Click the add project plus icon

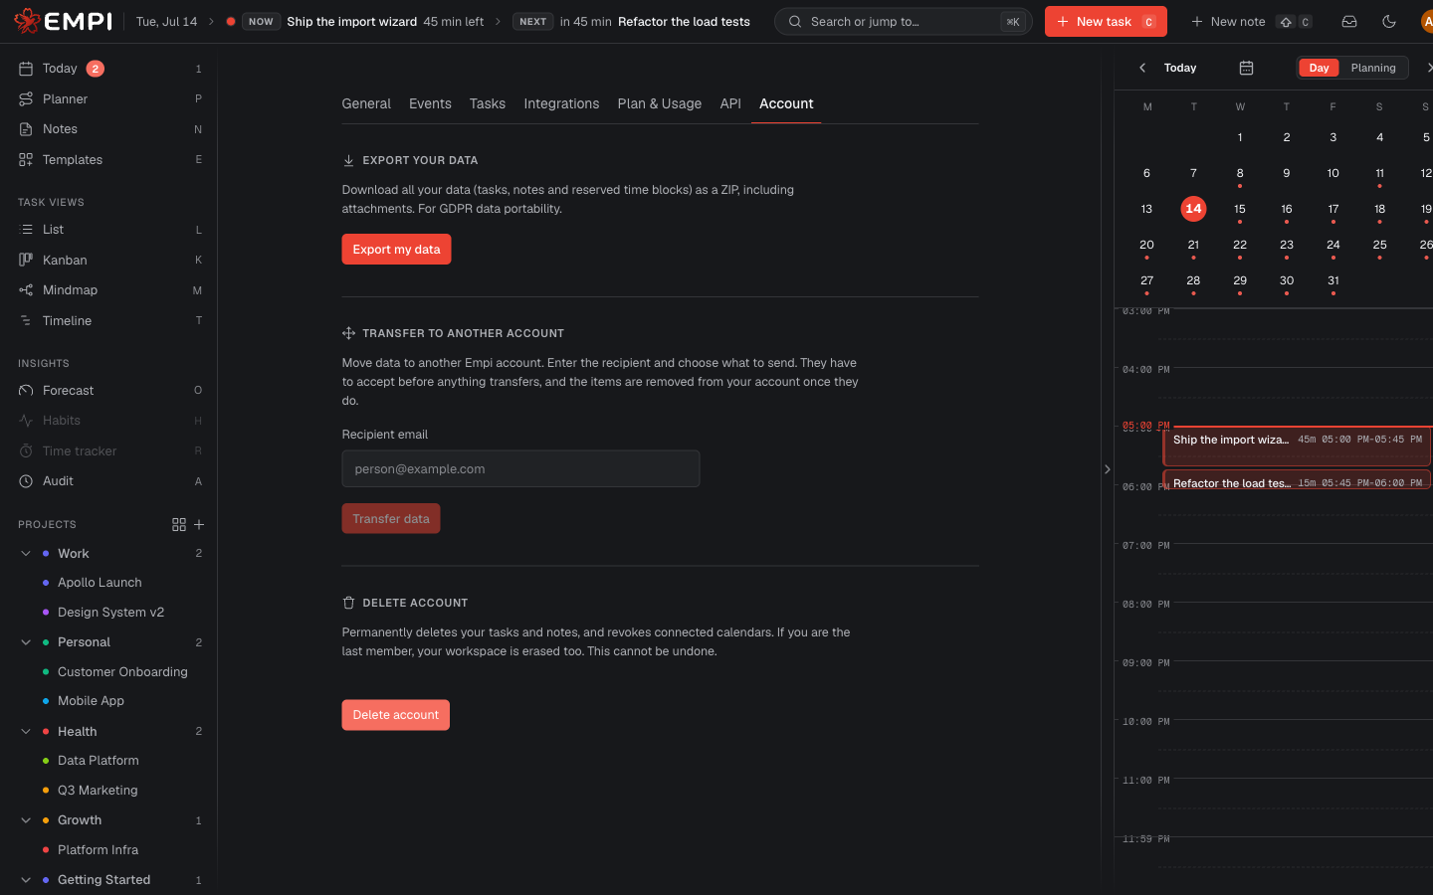199,524
